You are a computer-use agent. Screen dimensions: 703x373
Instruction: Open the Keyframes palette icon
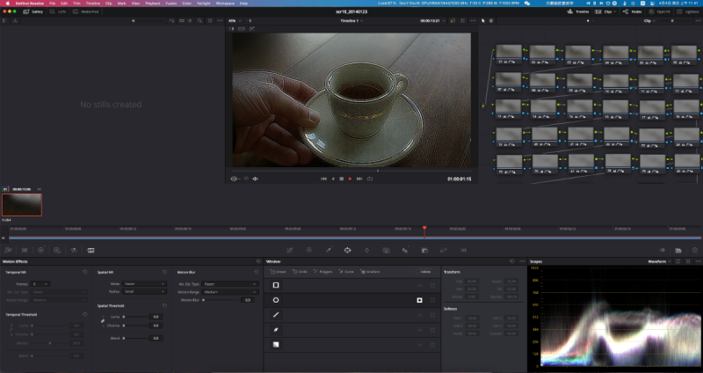point(663,251)
